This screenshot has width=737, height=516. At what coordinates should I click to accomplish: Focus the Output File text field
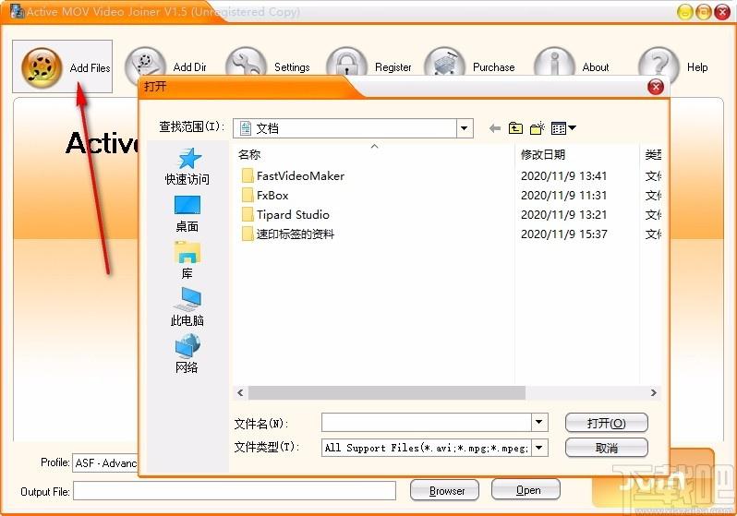(x=234, y=491)
